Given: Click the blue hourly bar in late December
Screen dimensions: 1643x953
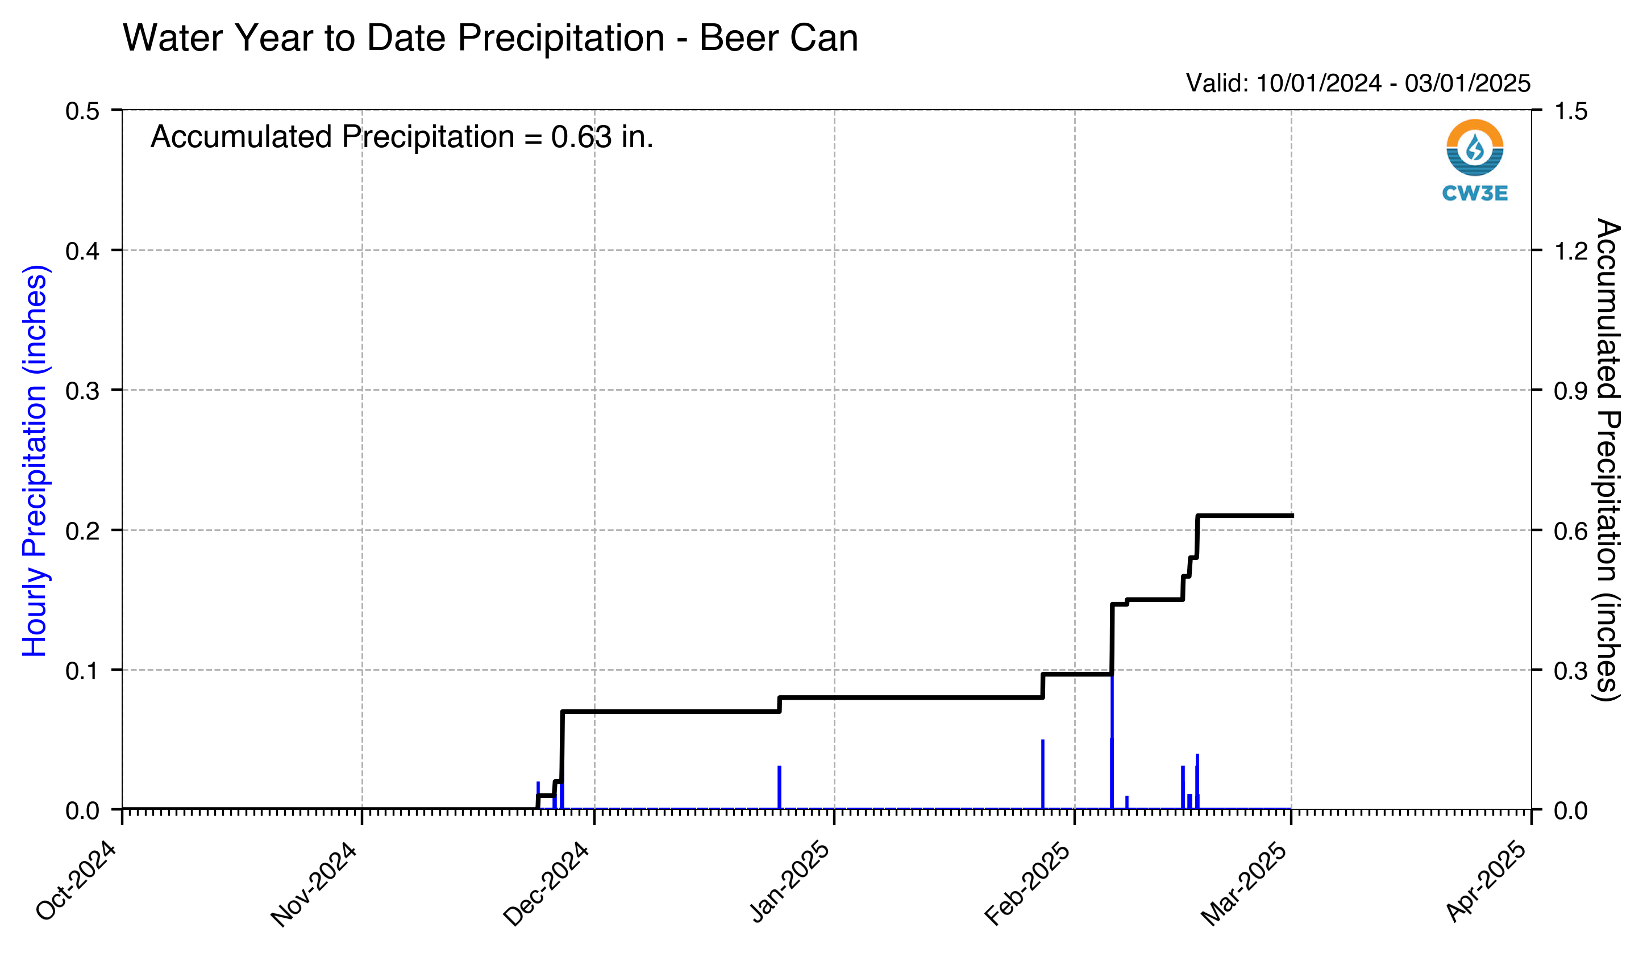Looking at the screenshot, I should (779, 787).
